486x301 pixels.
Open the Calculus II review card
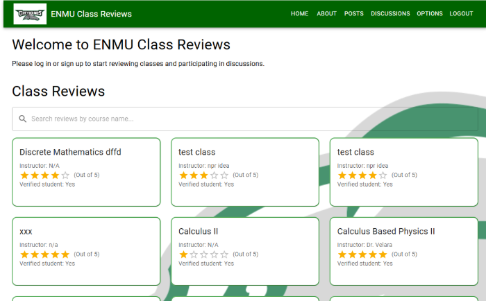(x=245, y=252)
